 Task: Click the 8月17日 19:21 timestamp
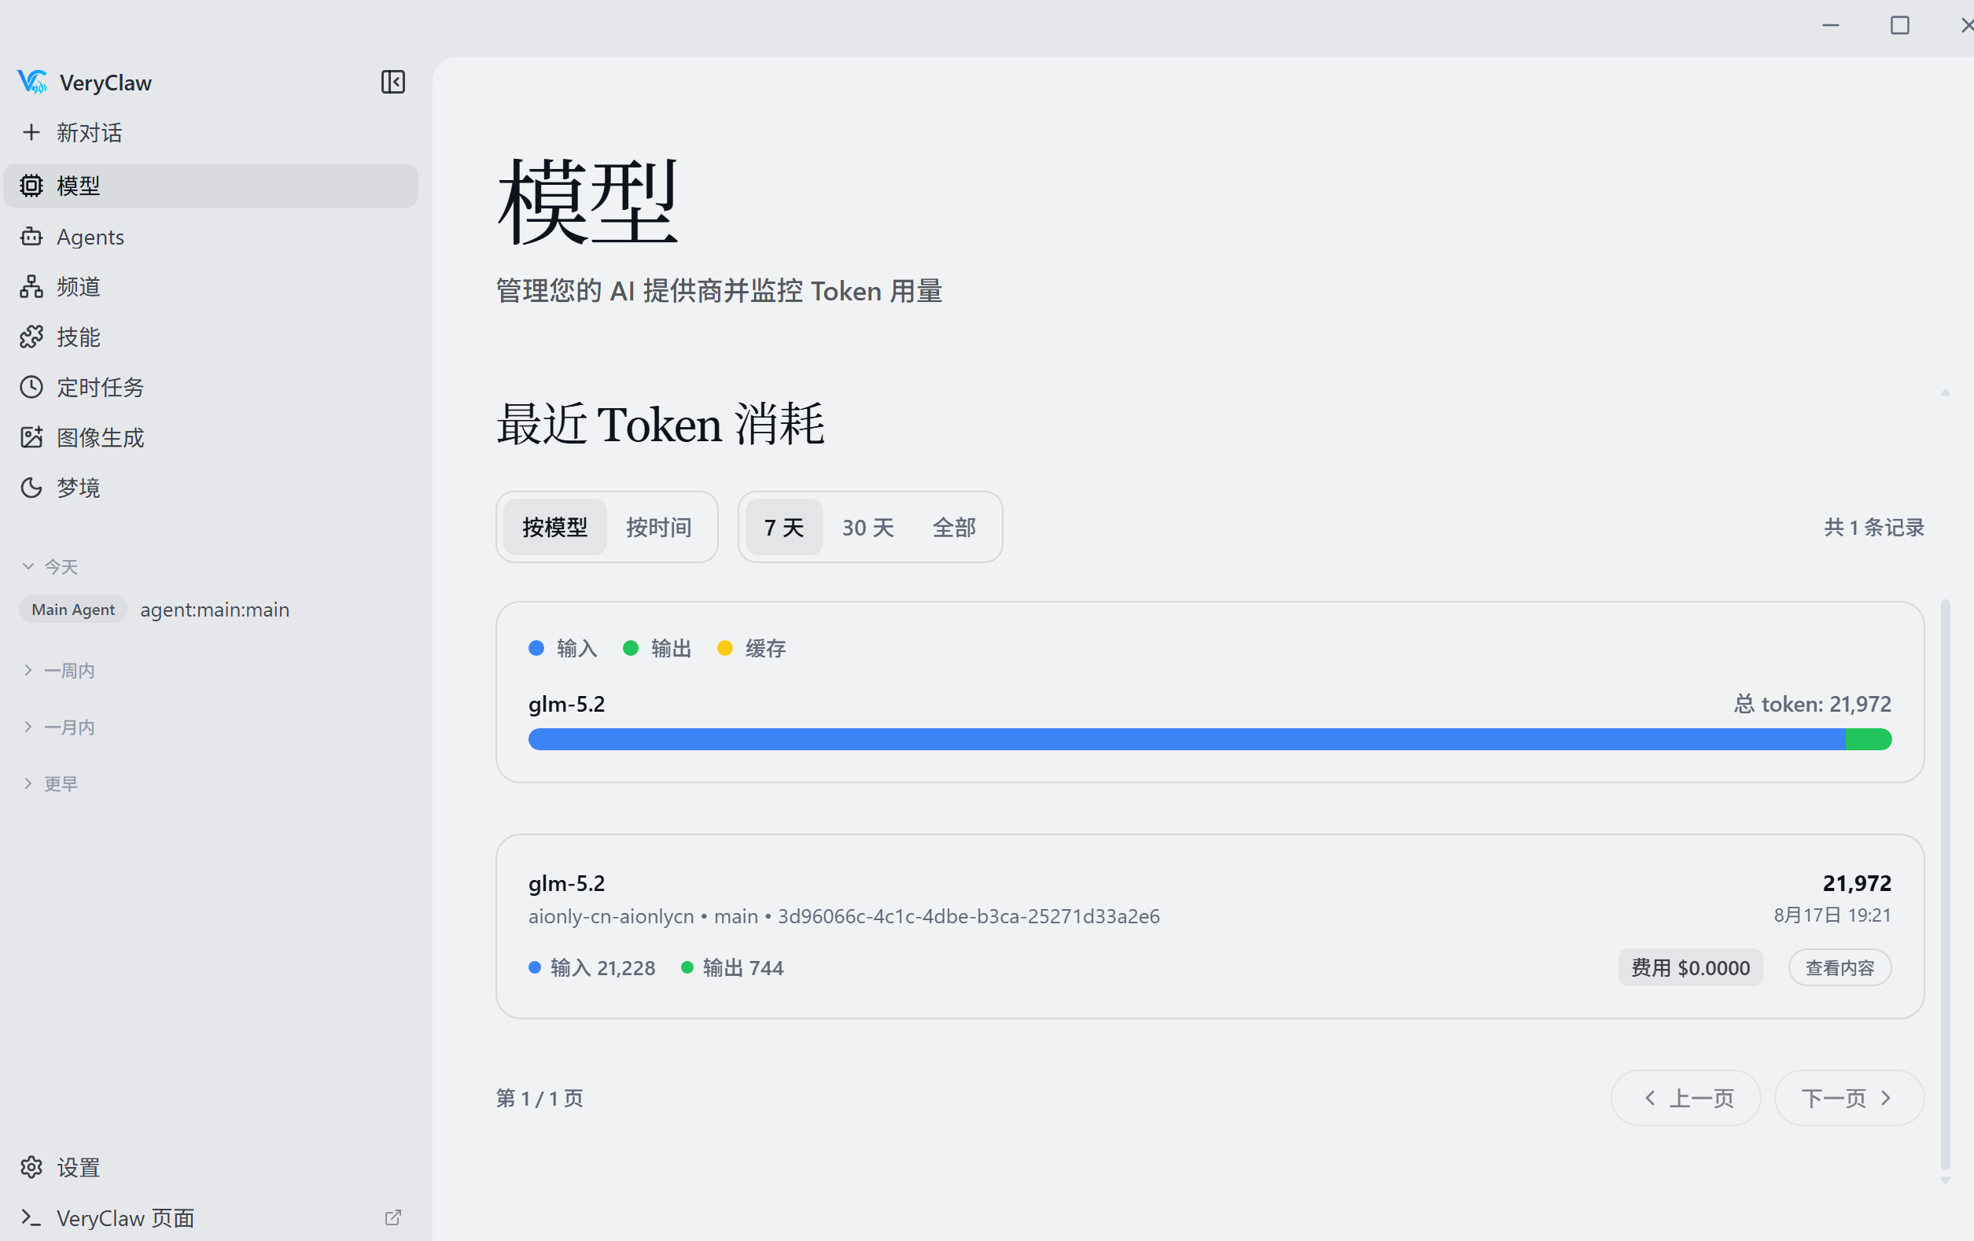pyautogui.click(x=1832, y=915)
